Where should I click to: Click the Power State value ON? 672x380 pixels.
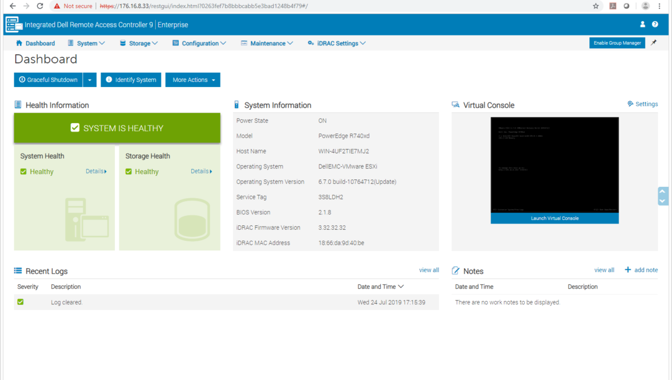(x=322, y=120)
